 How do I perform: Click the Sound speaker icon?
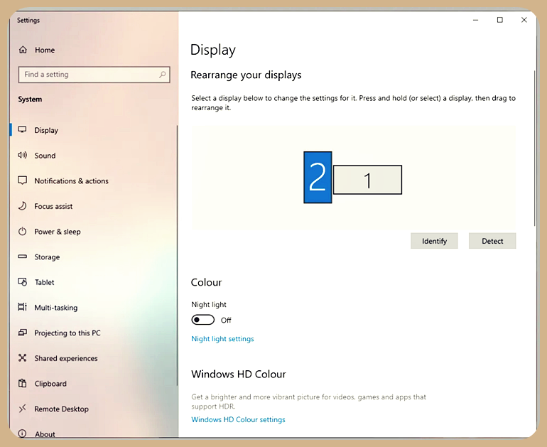22,156
